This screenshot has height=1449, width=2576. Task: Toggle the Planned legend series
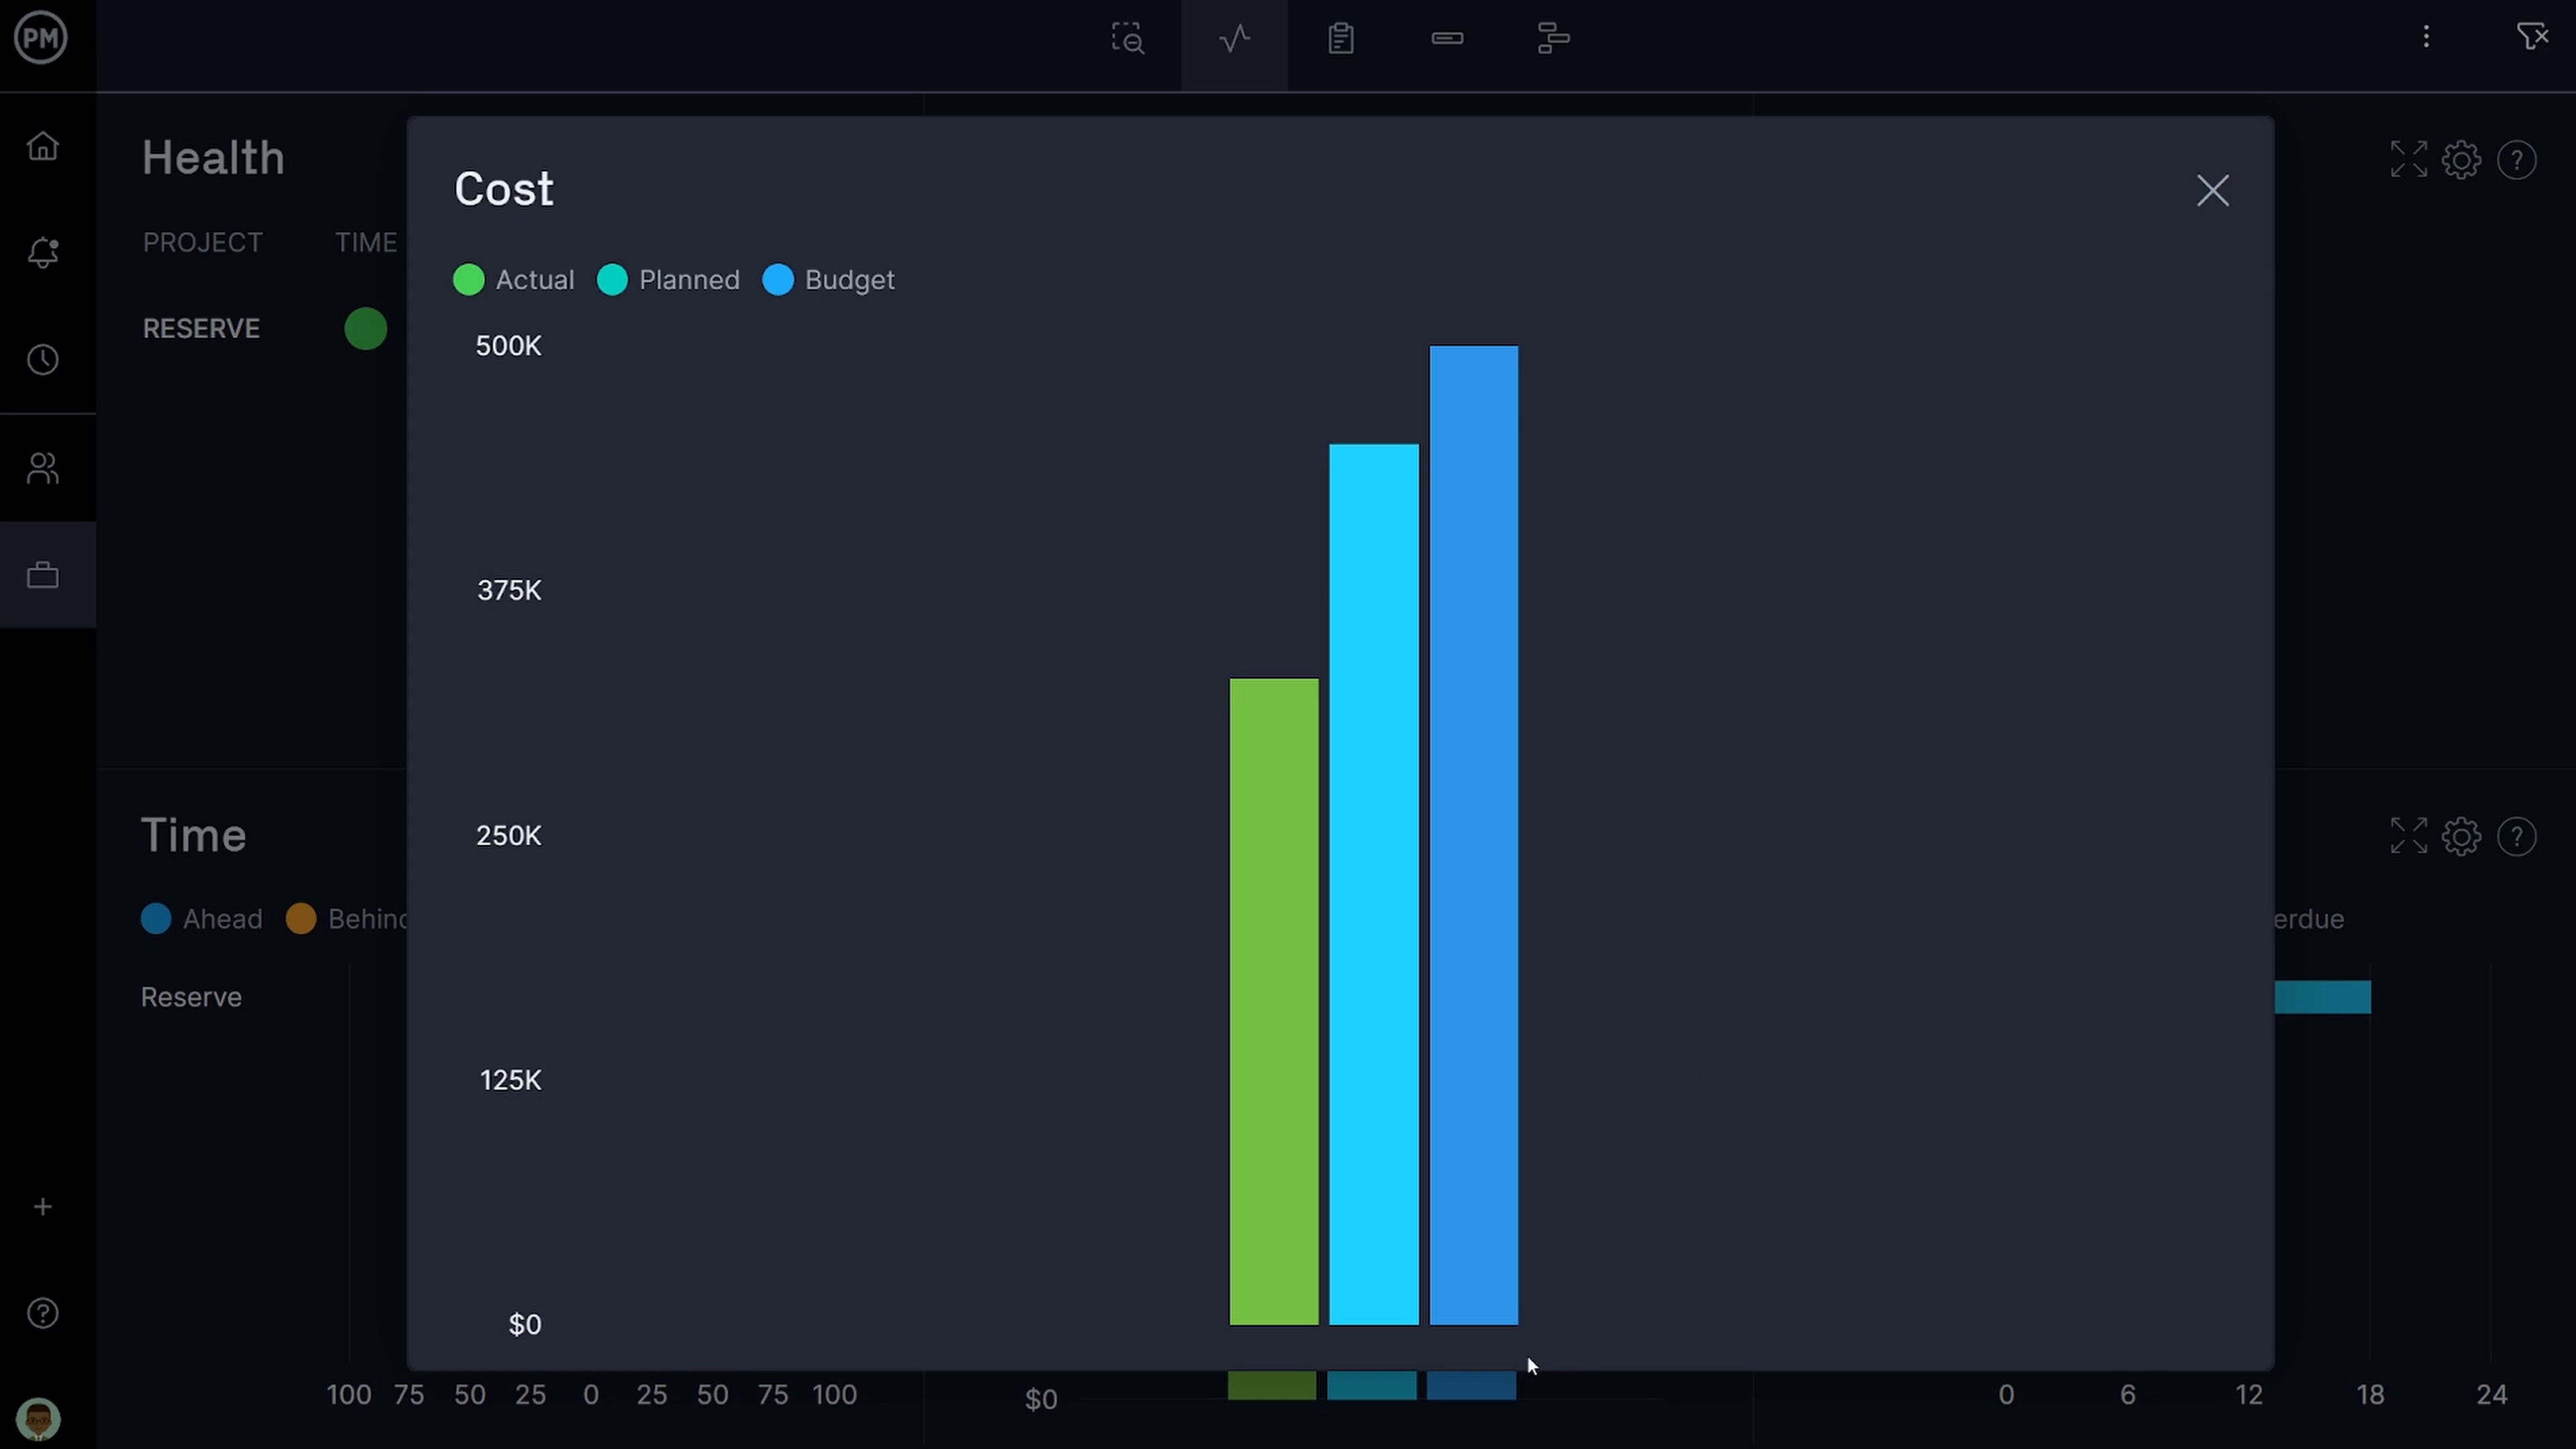669,280
